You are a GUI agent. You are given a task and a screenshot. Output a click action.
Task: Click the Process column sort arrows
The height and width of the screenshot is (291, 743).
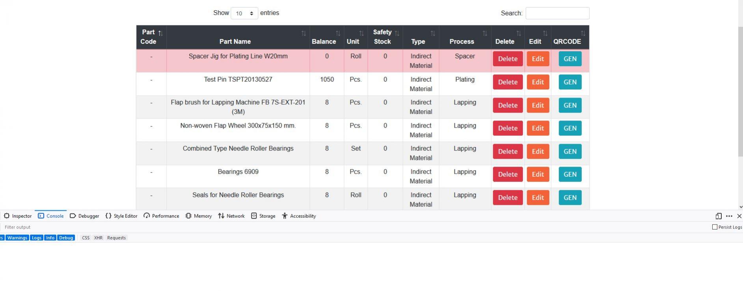[485, 33]
